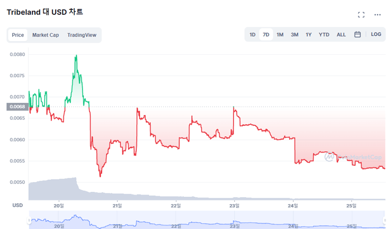Click the 20일 date label on x-axis
Screen dimensions: 391x229
pos(59,206)
